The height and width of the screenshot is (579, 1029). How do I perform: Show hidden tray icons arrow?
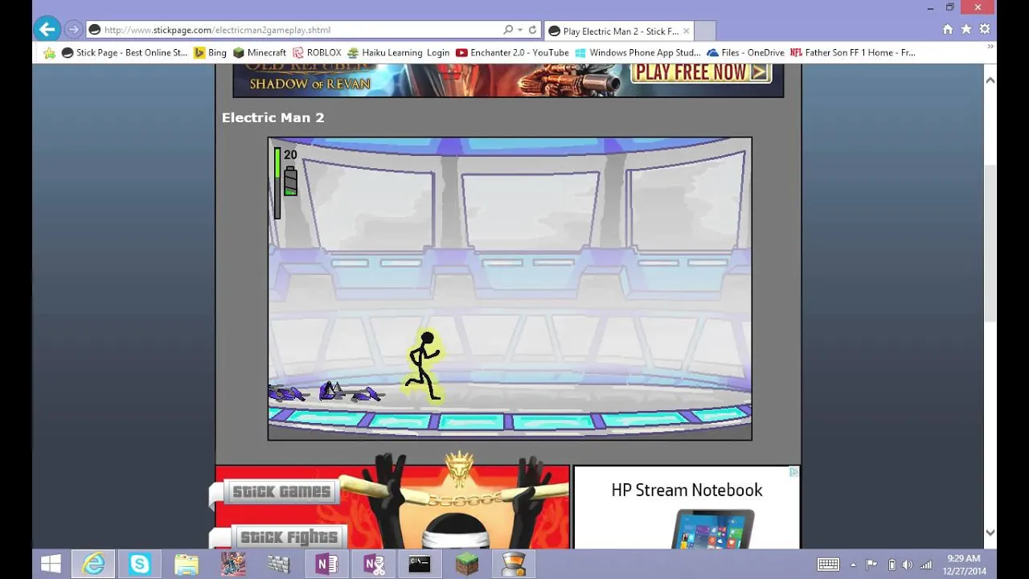click(x=854, y=565)
